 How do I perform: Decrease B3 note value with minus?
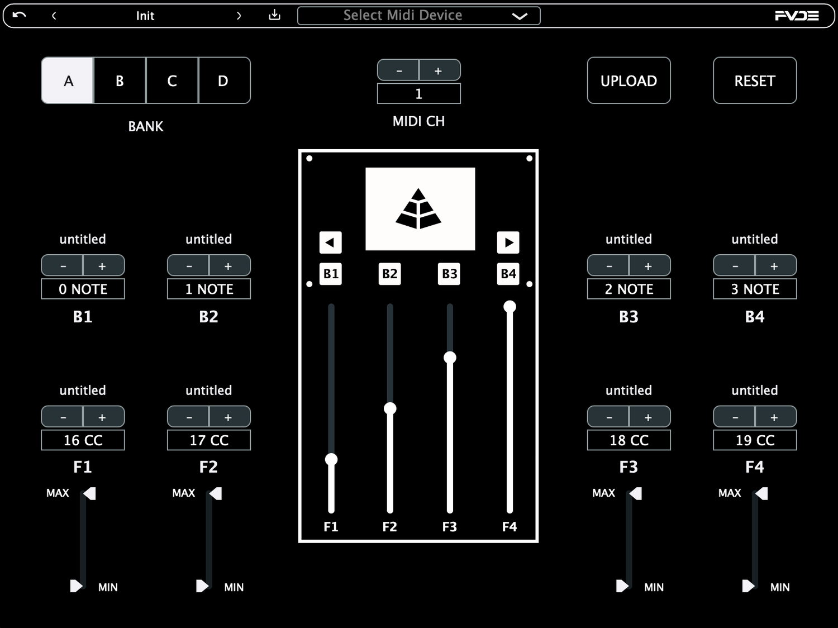(x=608, y=266)
